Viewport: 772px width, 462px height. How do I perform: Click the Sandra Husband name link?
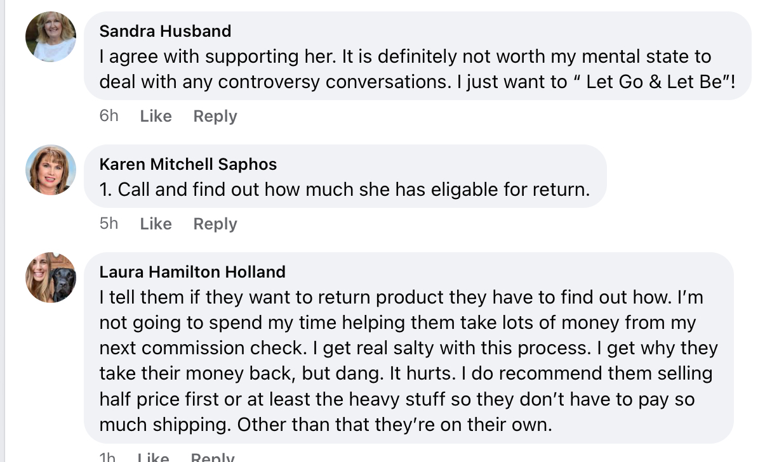pyautogui.click(x=165, y=31)
